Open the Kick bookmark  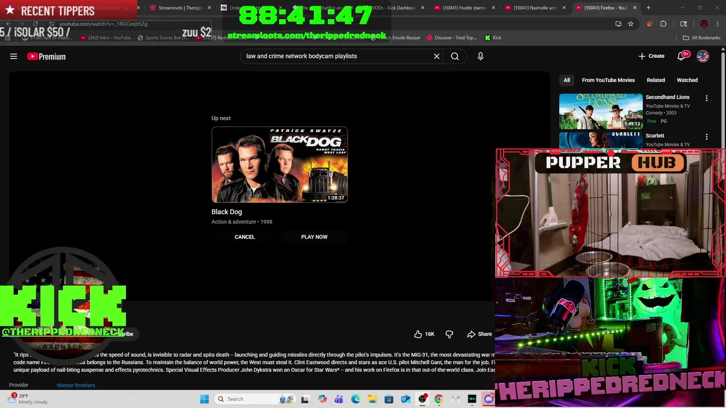coord(493,37)
